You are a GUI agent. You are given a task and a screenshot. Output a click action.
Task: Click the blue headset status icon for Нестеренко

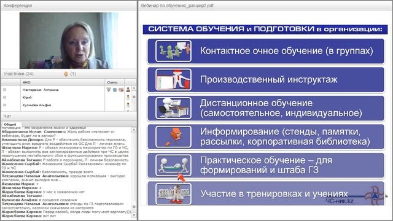point(115,90)
